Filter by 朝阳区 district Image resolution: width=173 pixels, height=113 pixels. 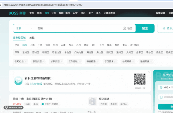[x=46, y=52]
